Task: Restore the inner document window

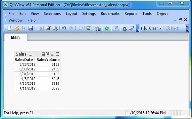Action: pos(180,20)
